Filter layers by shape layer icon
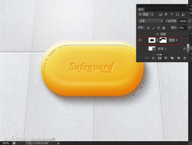 point(177,15)
